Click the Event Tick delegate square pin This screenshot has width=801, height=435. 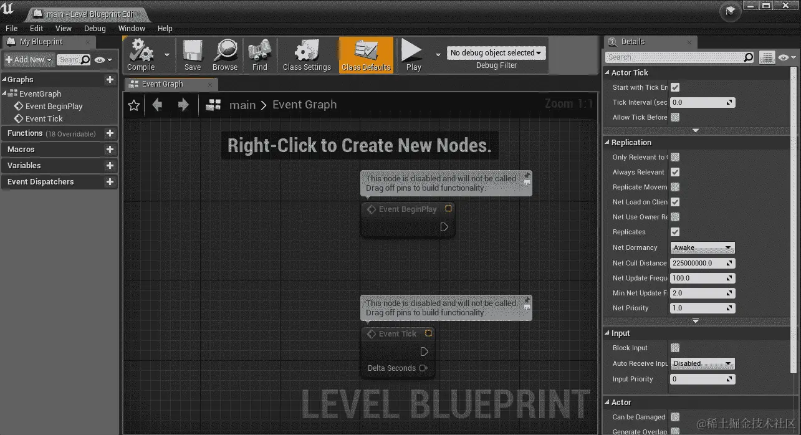coord(428,333)
